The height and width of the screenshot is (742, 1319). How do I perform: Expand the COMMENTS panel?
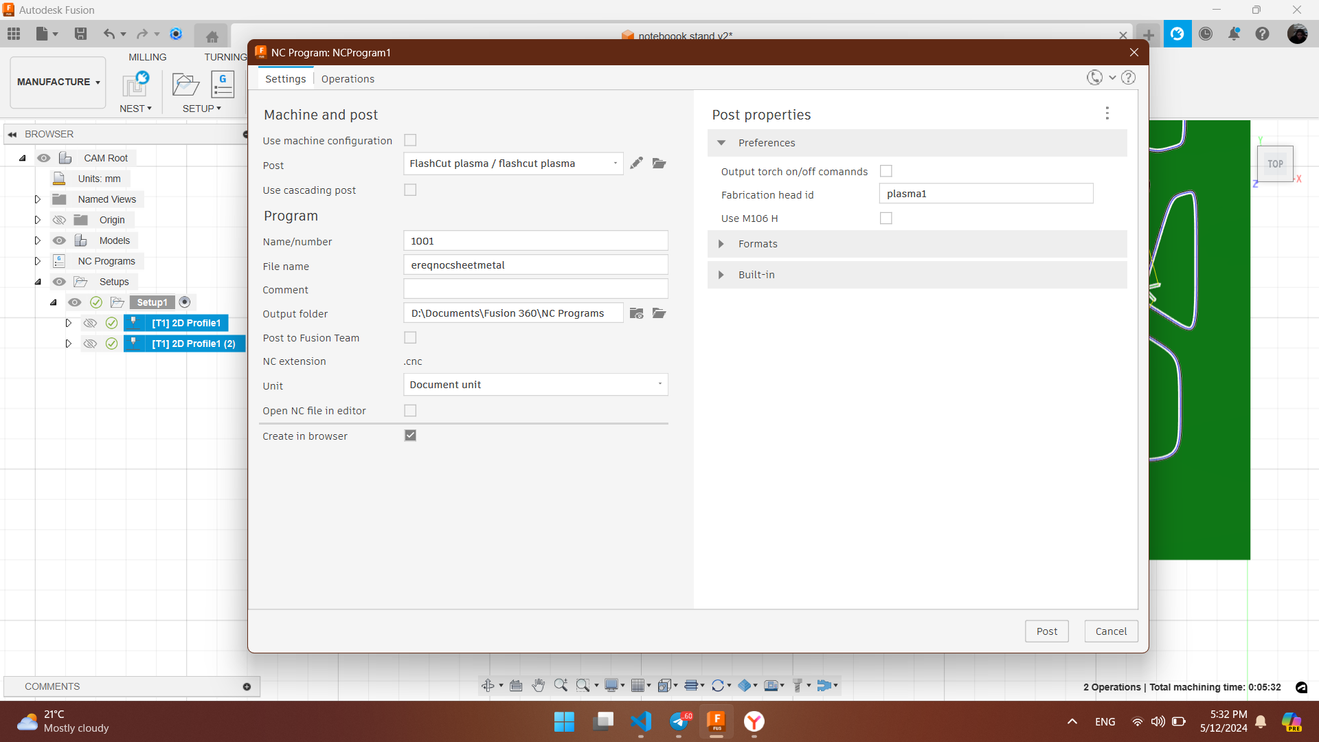(x=247, y=686)
